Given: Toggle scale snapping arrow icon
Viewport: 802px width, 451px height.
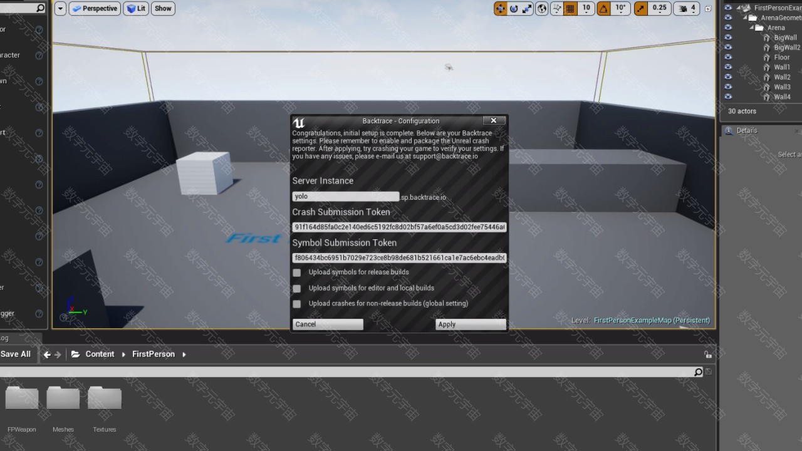Looking at the screenshot, I should pos(640,8).
